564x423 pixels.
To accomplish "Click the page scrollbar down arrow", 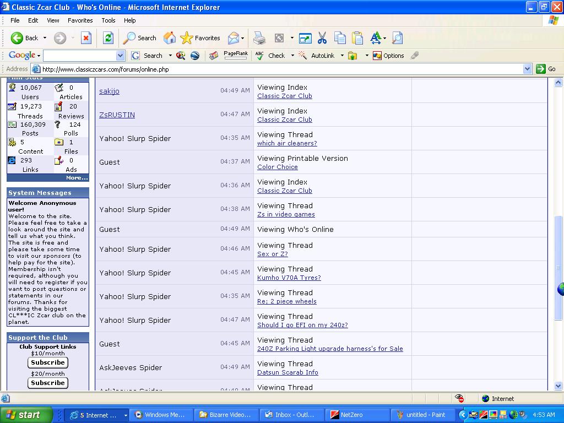I will tap(558, 386).
